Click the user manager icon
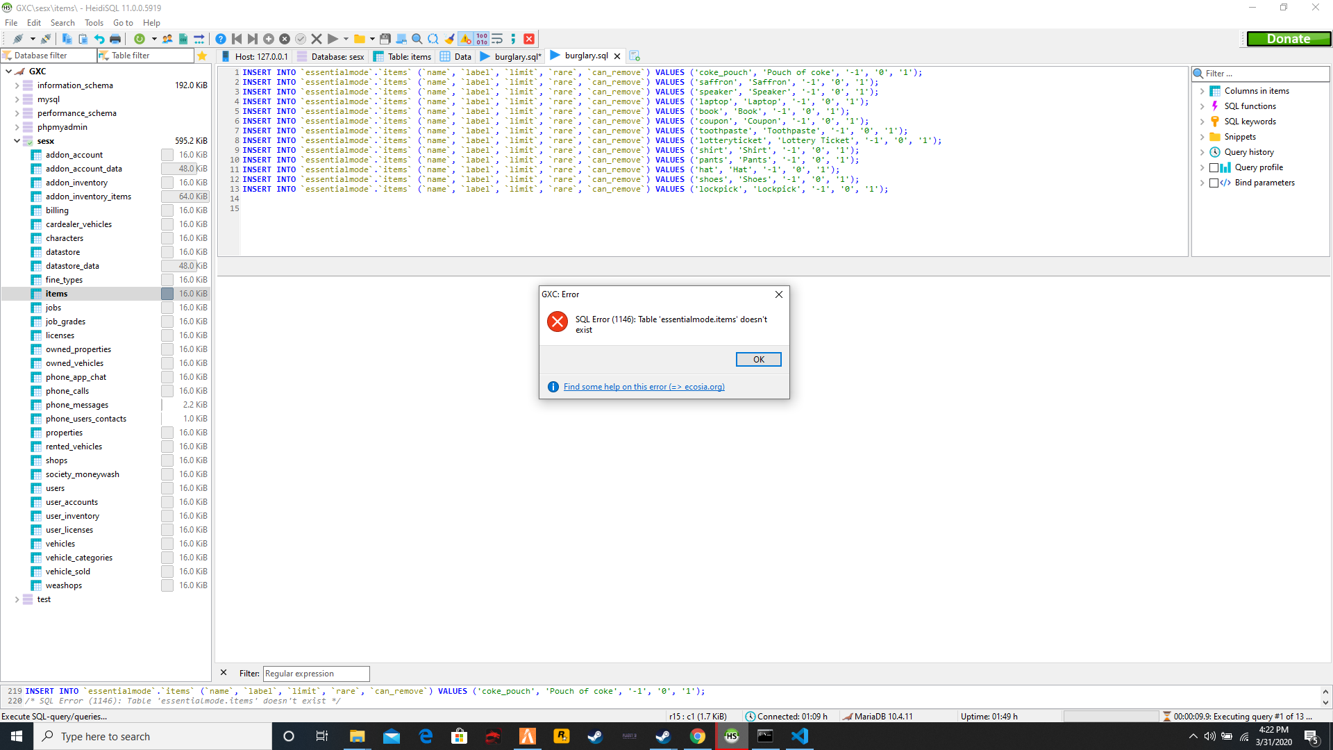Viewport: 1333px width, 750px height. click(x=167, y=39)
